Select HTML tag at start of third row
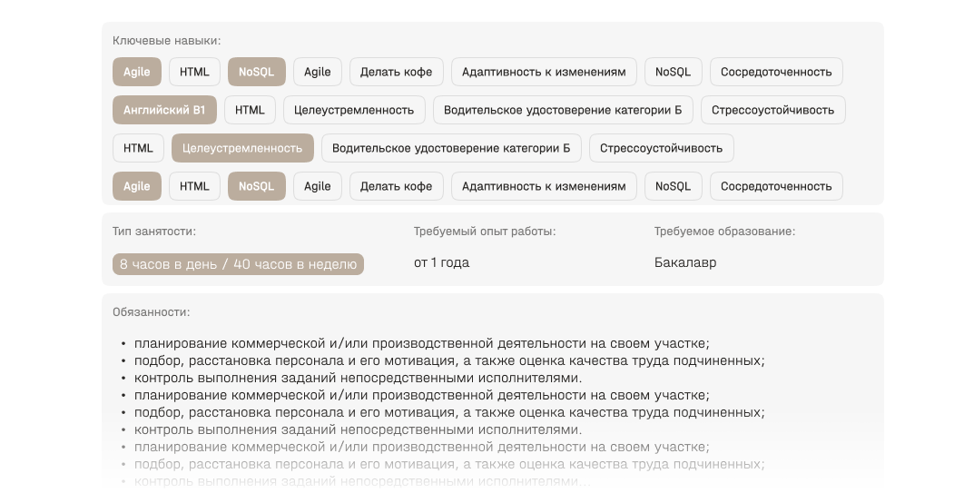This screenshot has width=964, height=493. click(x=138, y=148)
